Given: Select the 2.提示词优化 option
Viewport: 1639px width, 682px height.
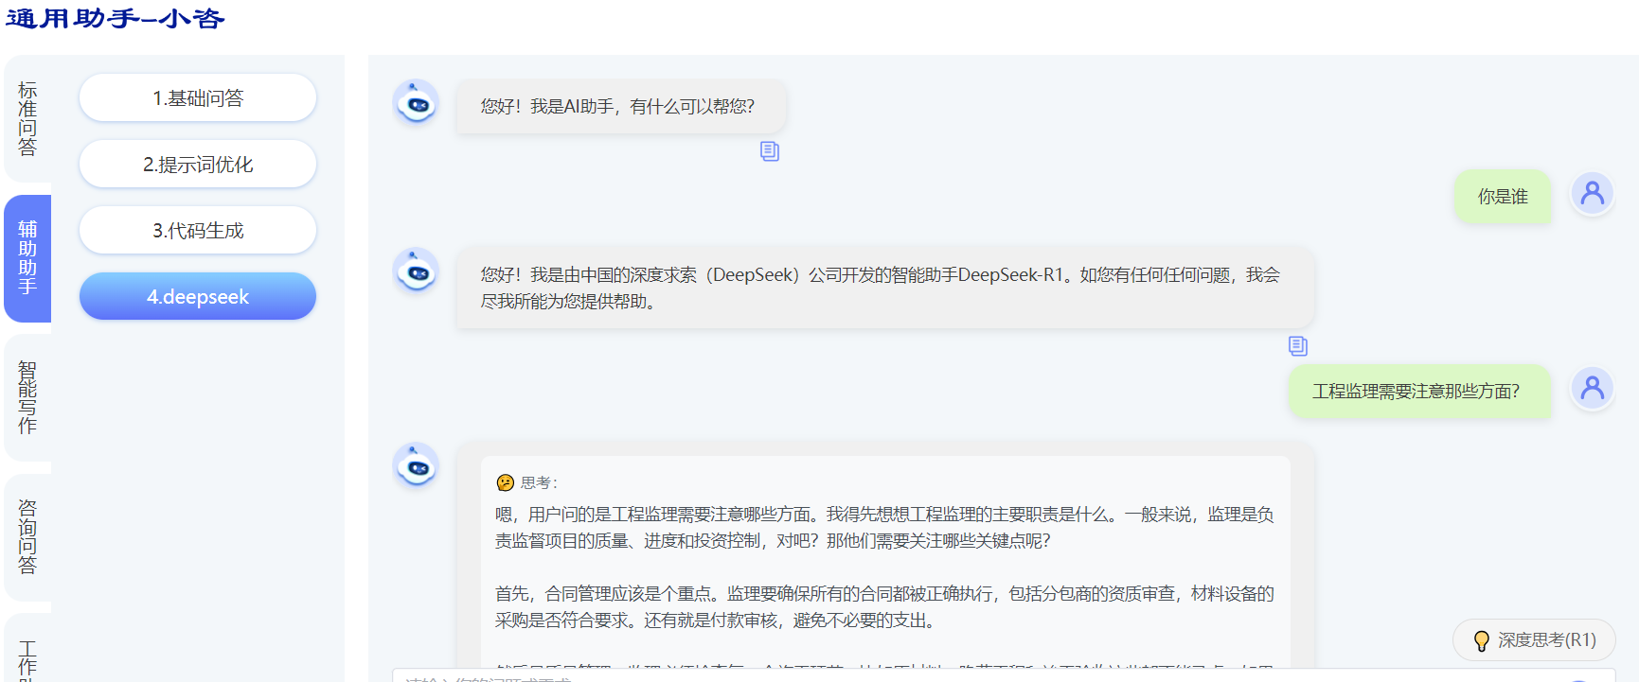Looking at the screenshot, I should 198,165.
